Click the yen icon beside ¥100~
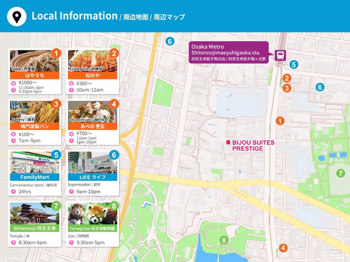 coord(13,134)
